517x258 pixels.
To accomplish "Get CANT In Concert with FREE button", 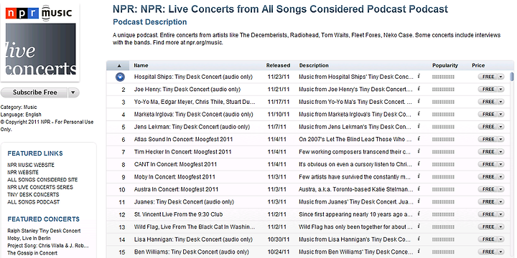I will (488, 164).
